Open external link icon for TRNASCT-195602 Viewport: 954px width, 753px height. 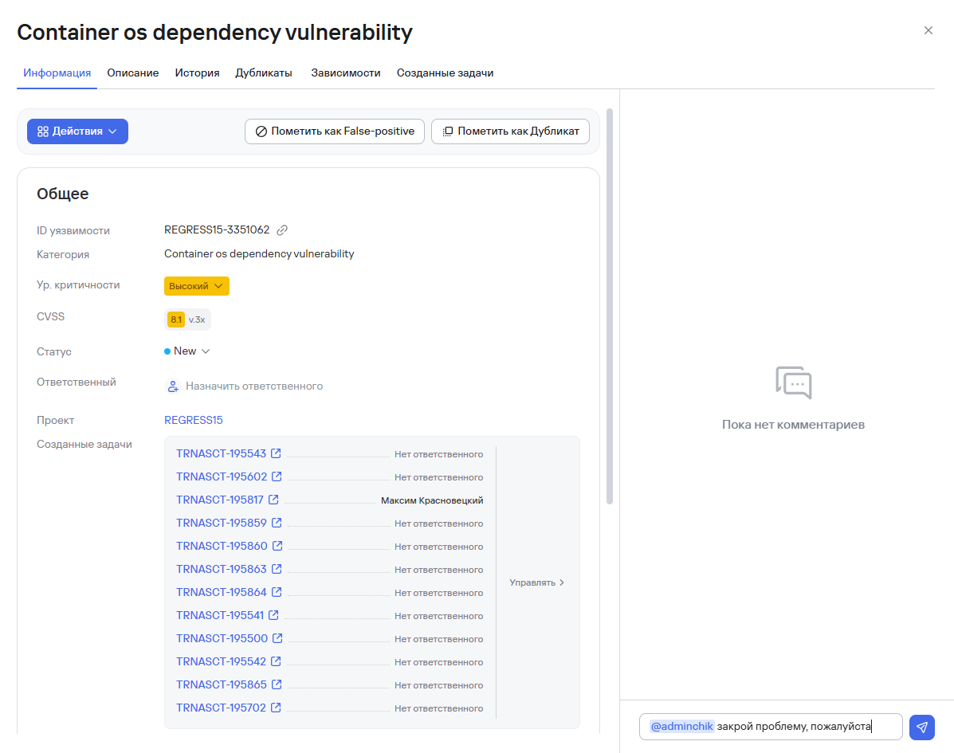pyautogui.click(x=277, y=477)
